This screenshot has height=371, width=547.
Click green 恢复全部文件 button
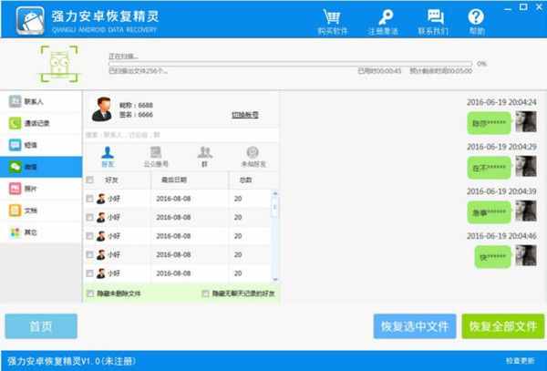tap(501, 325)
